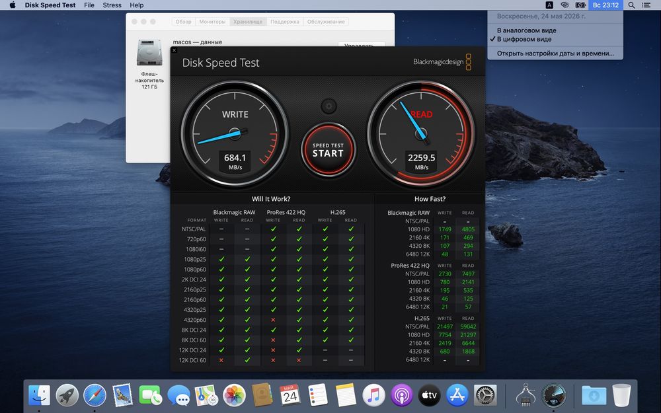Open the Downloads folder in dock
The height and width of the screenshot is (413, 661).
594,395
